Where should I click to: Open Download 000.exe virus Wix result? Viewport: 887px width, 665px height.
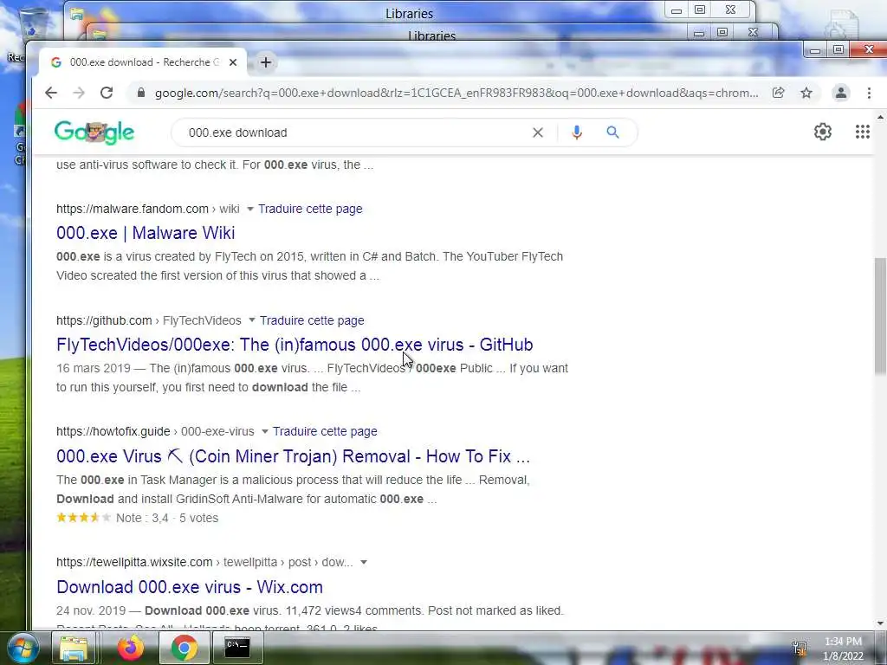click(x=190, y=587)
